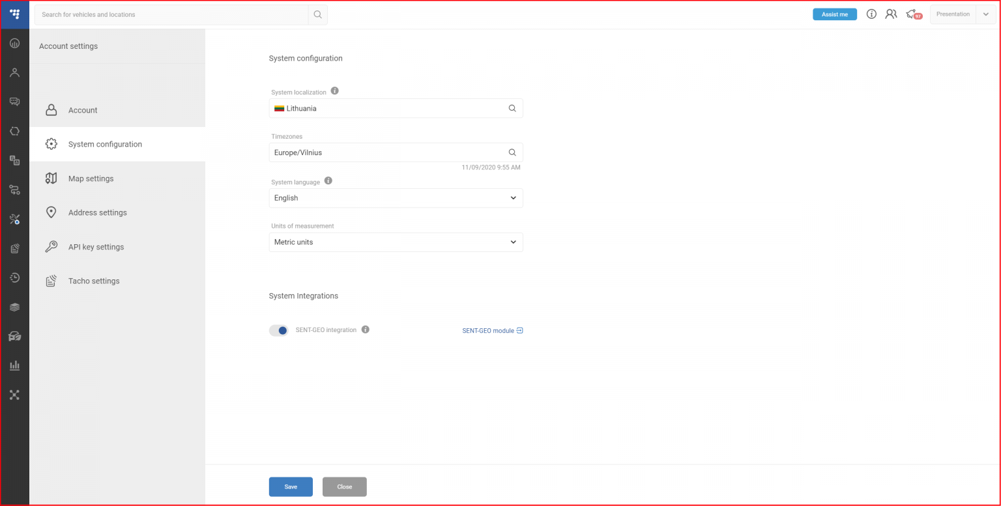Open the messaging chat icon in the sidebar

(x=14, y=101)
